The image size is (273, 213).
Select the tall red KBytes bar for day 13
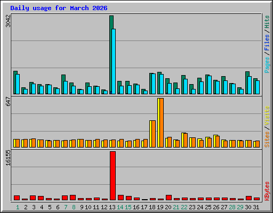point(113,176)
